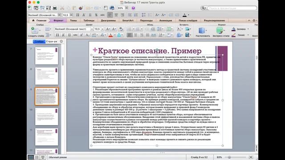Toggle text shadow in the upper formatting toolbar
The width and height of the screenshot is (285, 160).
(x=96, y=15)
